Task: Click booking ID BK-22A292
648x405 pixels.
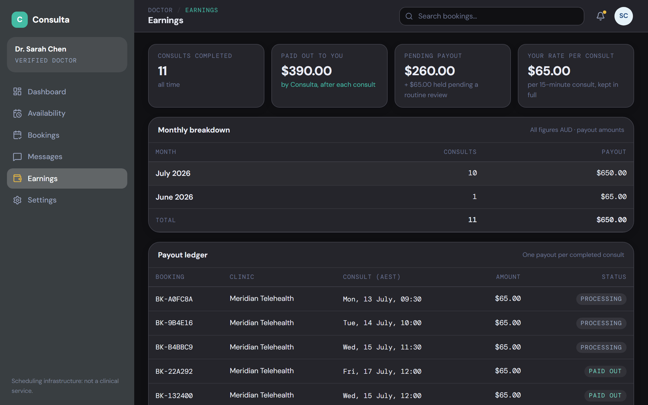Action: [174, 371]
